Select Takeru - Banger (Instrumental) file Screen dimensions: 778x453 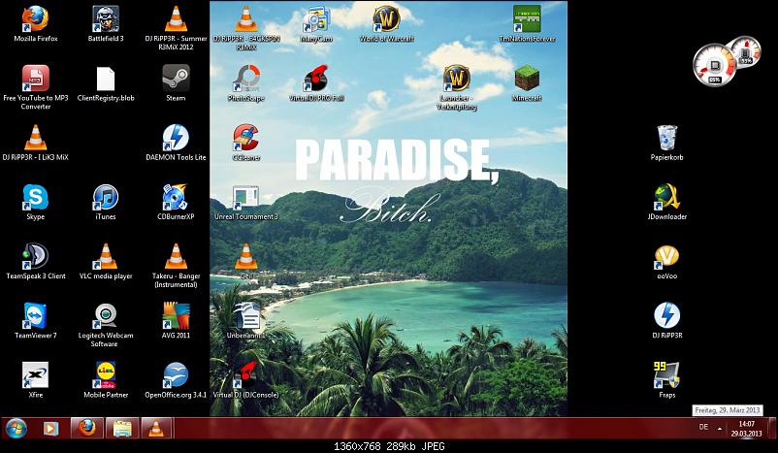point(176,257)
